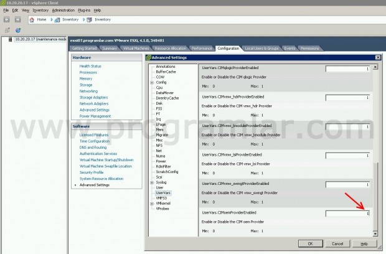The image size is (386, 254).
Task: Click the CIMvmw_swmgtProviderEnabled value field
Action: click(347, 185)
